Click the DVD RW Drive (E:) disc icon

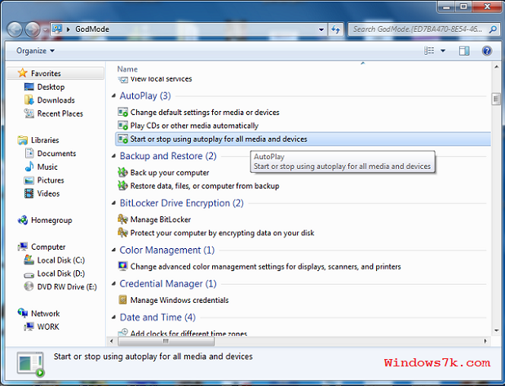[29, 286]
